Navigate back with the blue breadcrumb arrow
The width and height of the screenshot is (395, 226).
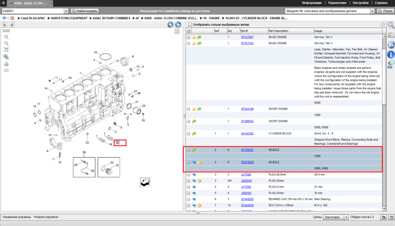(4, 18)
